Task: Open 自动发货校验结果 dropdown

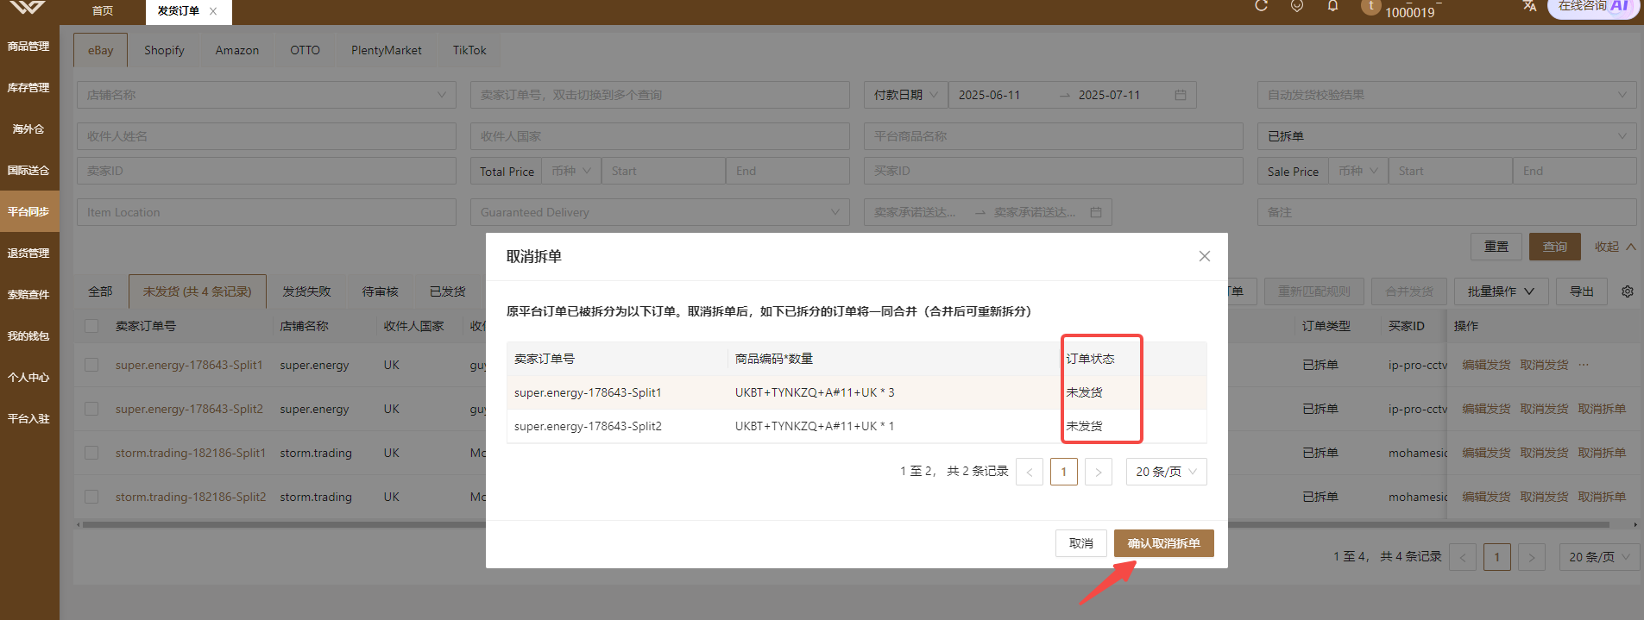Action: coord(1447,95)
